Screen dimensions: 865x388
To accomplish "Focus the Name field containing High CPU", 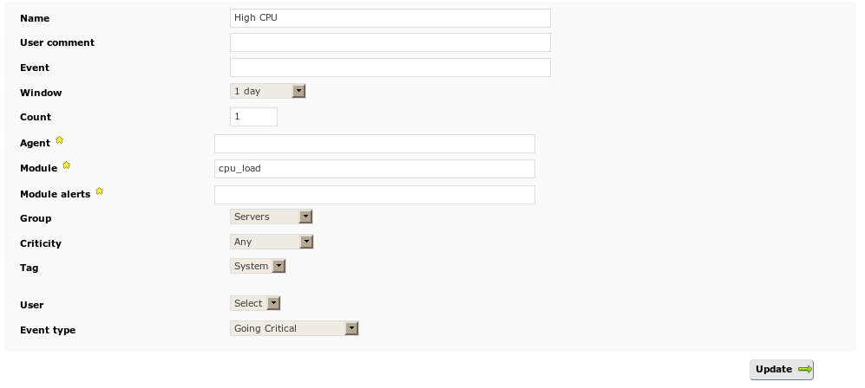I will (x=390, y=18).
